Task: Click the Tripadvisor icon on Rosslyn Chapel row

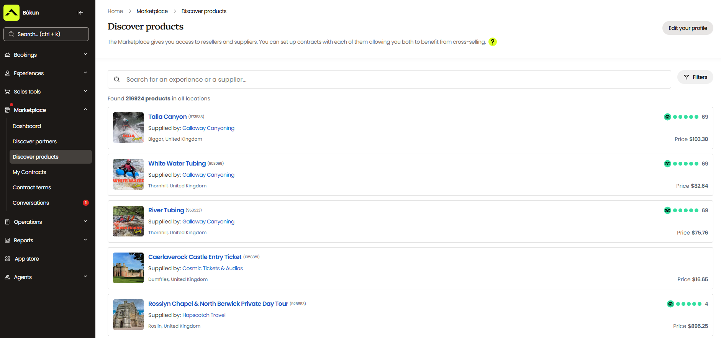Action: coord(670,304)
